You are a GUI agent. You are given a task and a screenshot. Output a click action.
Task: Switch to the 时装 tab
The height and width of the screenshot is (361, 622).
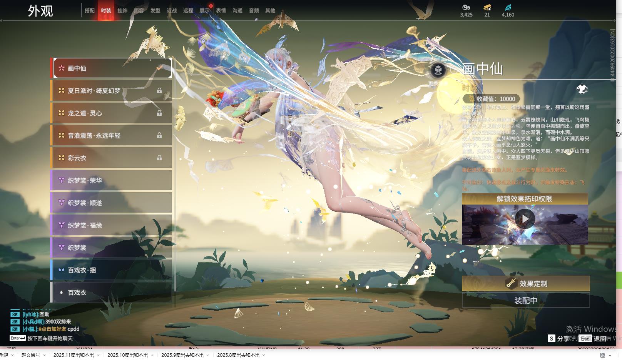(x=106, y=10)
